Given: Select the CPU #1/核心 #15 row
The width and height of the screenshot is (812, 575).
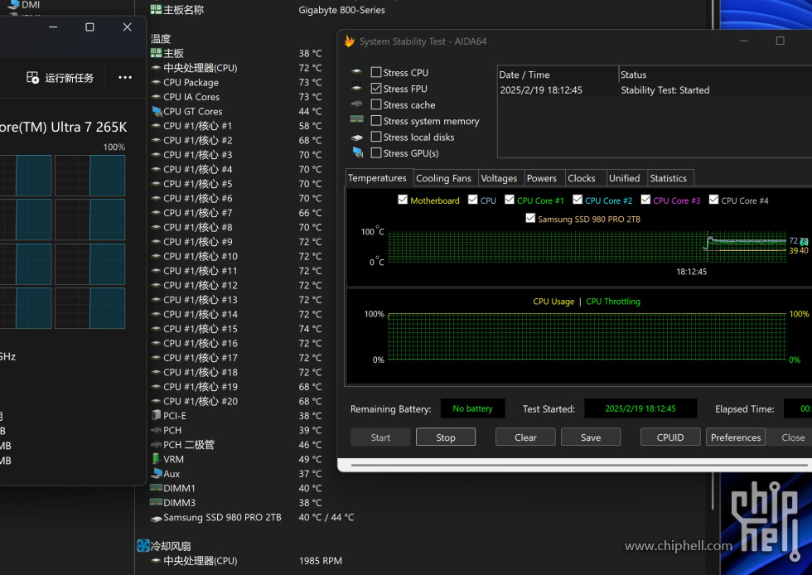Looking at the screenshot, I should click(x=236, y=329).
